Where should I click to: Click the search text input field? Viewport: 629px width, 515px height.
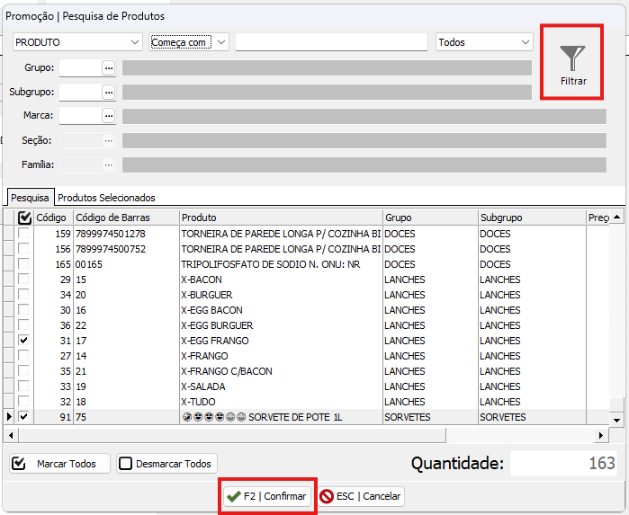coord(330,42)
